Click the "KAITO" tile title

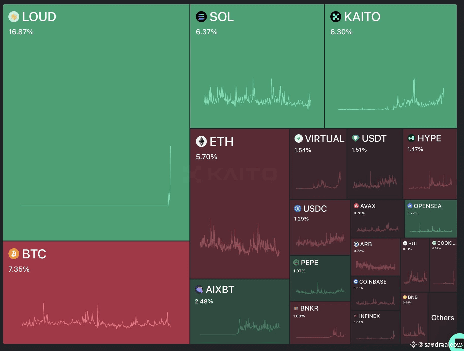[x=362, y=17]
